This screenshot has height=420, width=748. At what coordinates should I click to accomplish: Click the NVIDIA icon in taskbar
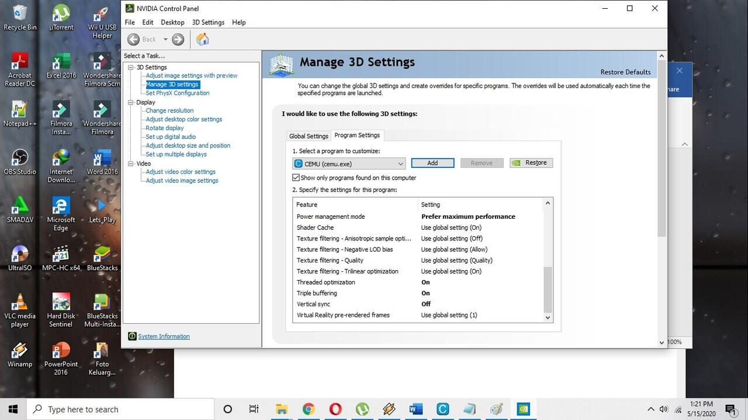(x=524, y=409)
